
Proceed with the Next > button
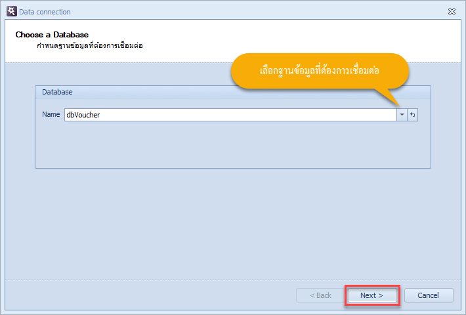pos(372,295)
